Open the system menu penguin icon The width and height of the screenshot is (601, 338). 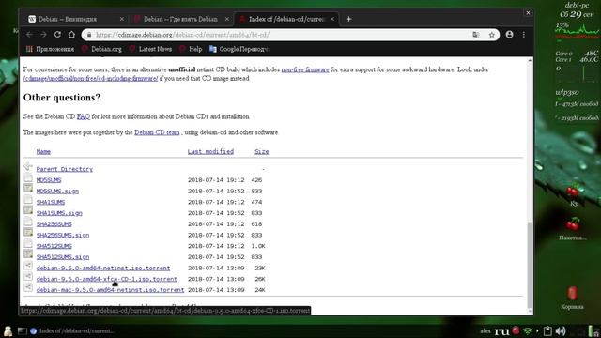click(8, 331)
